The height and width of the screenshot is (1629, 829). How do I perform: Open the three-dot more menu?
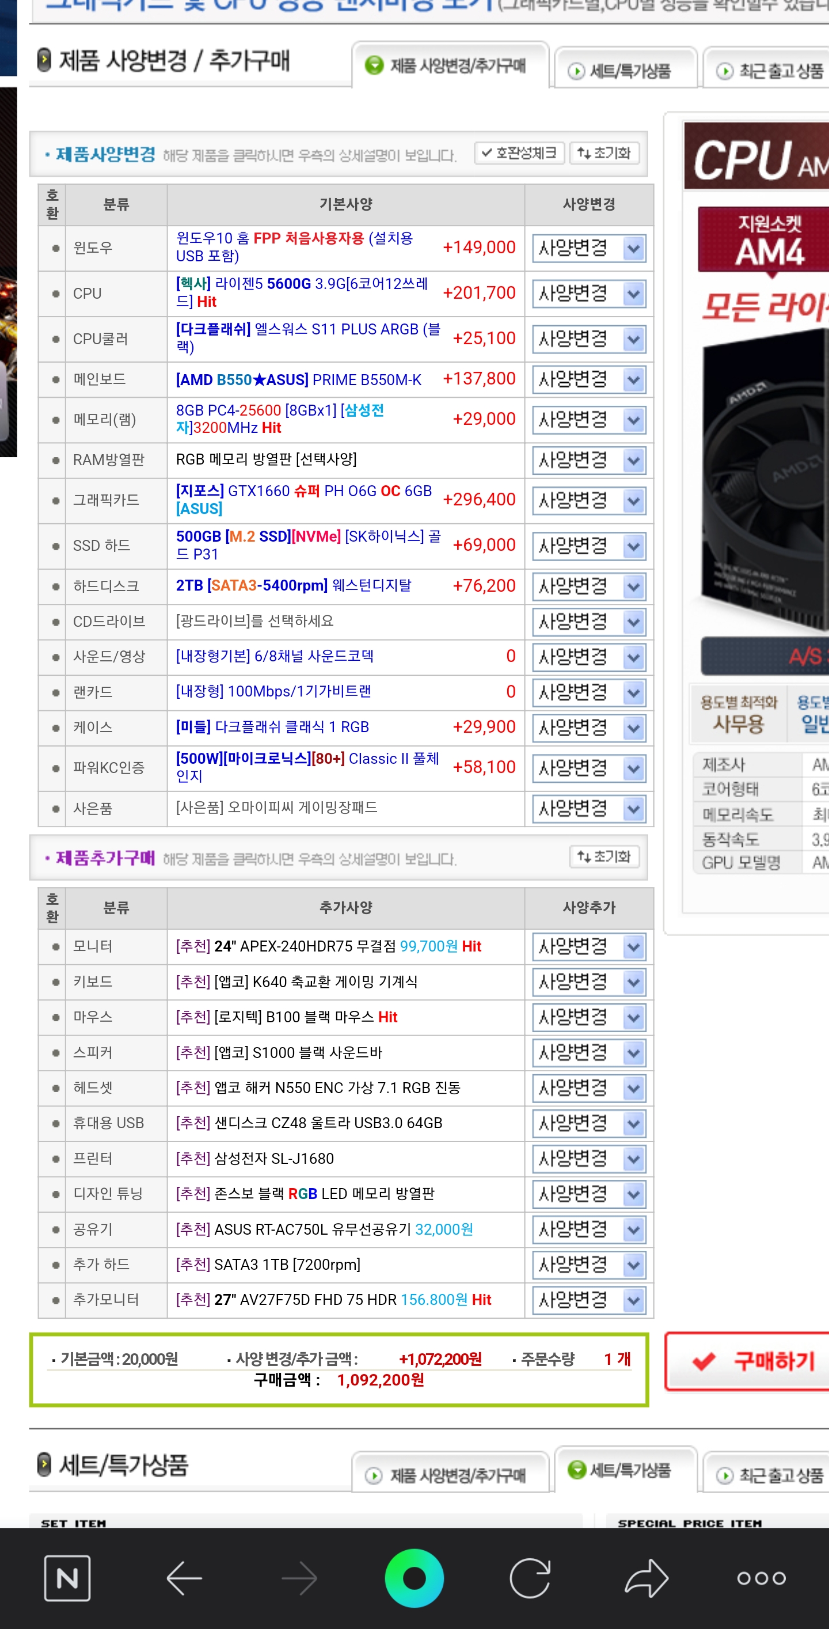coord(761,1578)
